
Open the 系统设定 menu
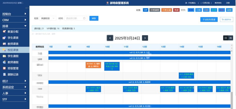pos(14,87)
